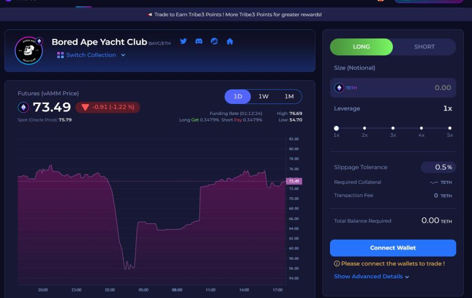Expand the Switch Collection dropdown

91,55
